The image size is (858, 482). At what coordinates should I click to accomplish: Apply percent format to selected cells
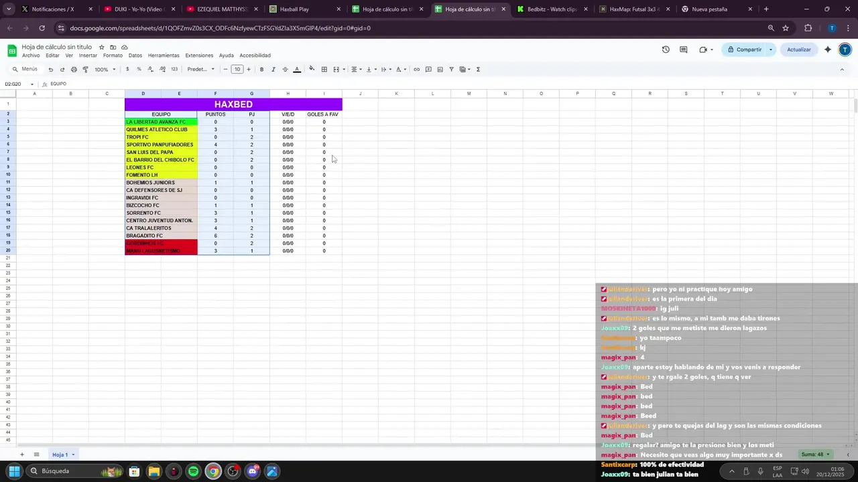point(139,70)
